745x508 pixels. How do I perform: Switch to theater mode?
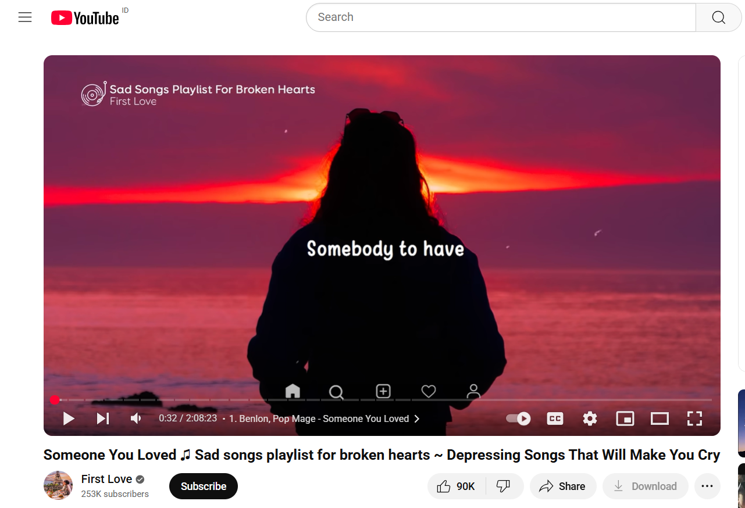pyautogui.click(x=660, y=418)
